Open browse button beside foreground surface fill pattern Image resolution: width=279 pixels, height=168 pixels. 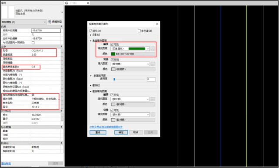point(153,48)
